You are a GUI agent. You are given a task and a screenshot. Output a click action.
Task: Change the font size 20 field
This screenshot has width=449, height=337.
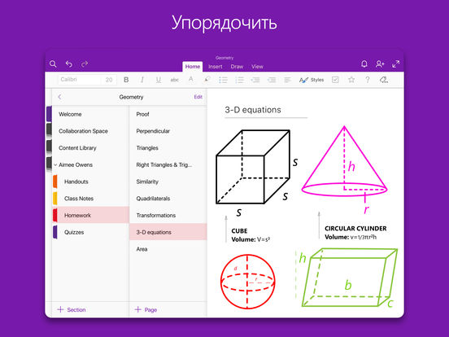pos(109,80)
